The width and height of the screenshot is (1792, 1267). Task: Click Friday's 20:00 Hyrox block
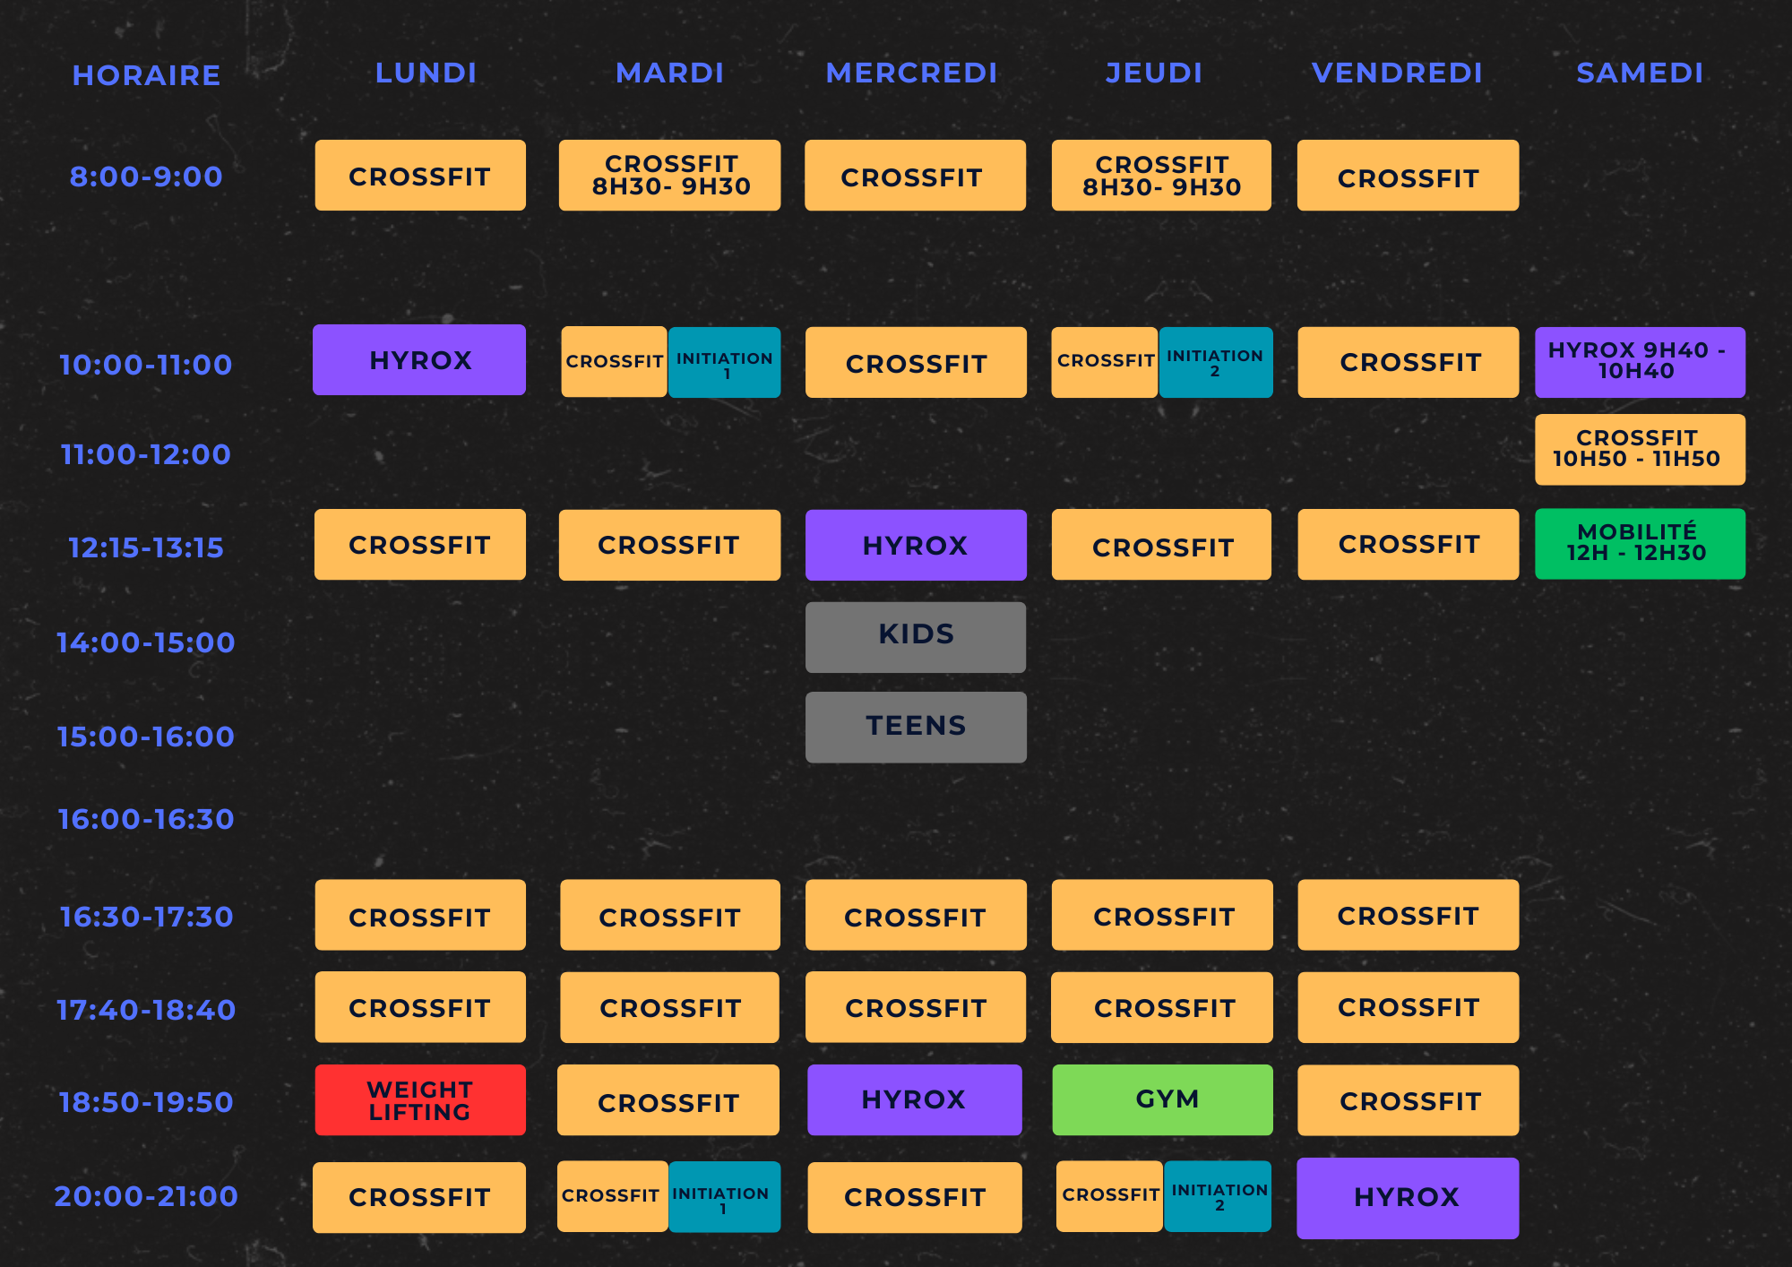click(x=1407, y=1198)
